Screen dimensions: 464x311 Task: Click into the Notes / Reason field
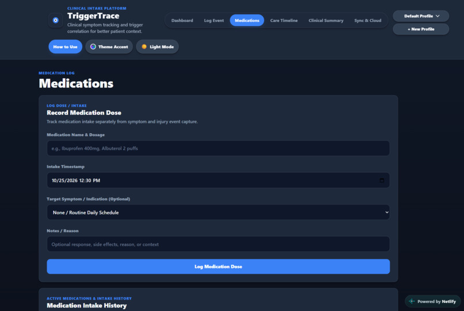(x=218, y=244)
